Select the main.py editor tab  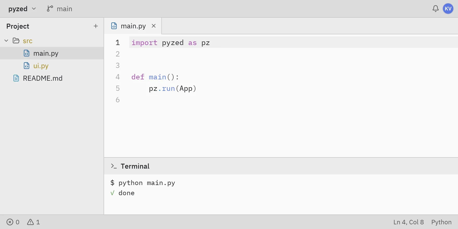tap(133, 26)
